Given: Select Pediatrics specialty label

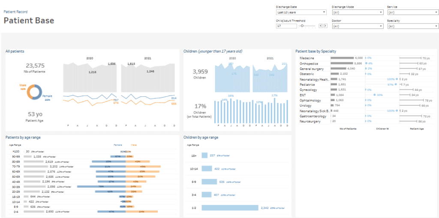Looking at the screenshot, I should [307, 84].
